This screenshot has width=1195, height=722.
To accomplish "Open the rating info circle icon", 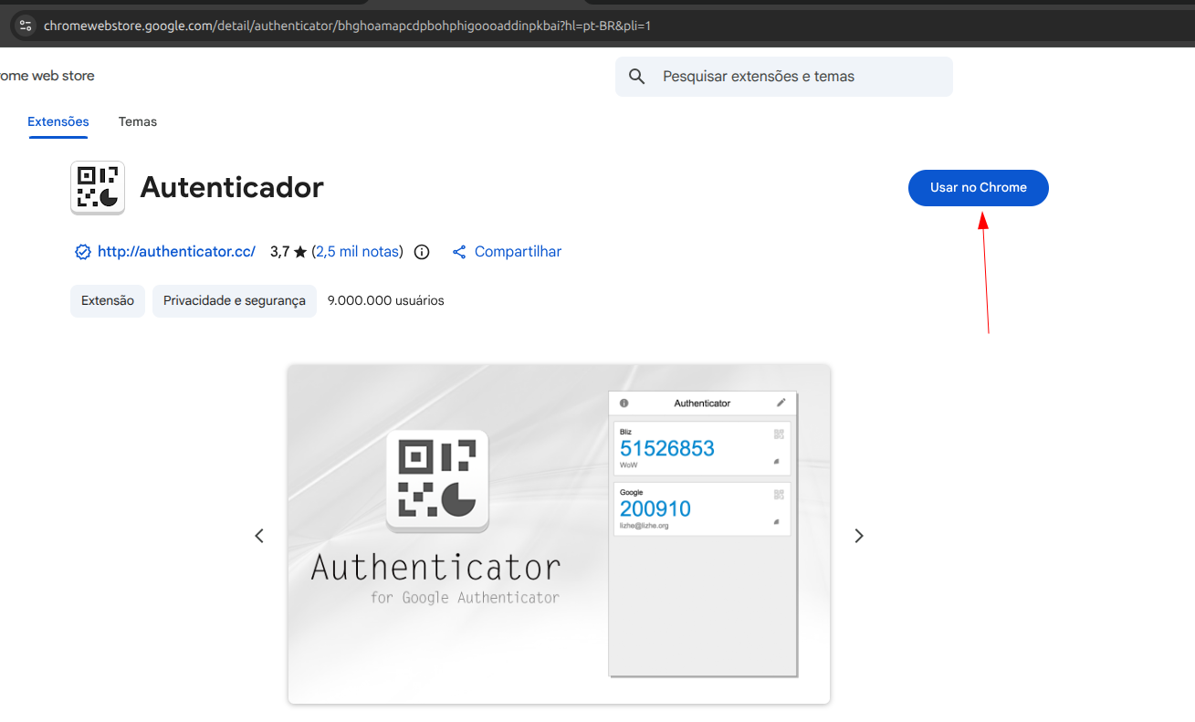I will coord(422,252).
